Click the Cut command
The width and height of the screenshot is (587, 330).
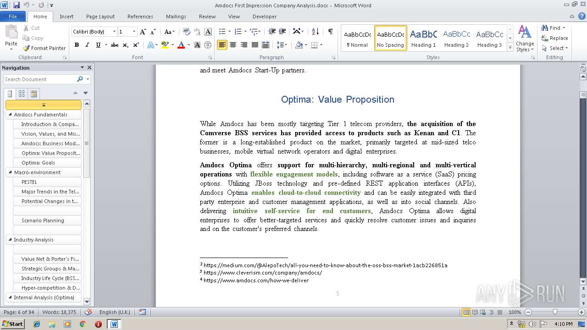click(x=32, y=28)
